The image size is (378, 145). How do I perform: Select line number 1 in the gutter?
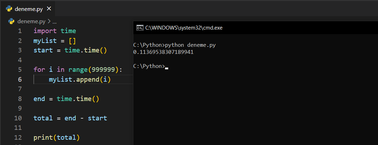point(20,31)
